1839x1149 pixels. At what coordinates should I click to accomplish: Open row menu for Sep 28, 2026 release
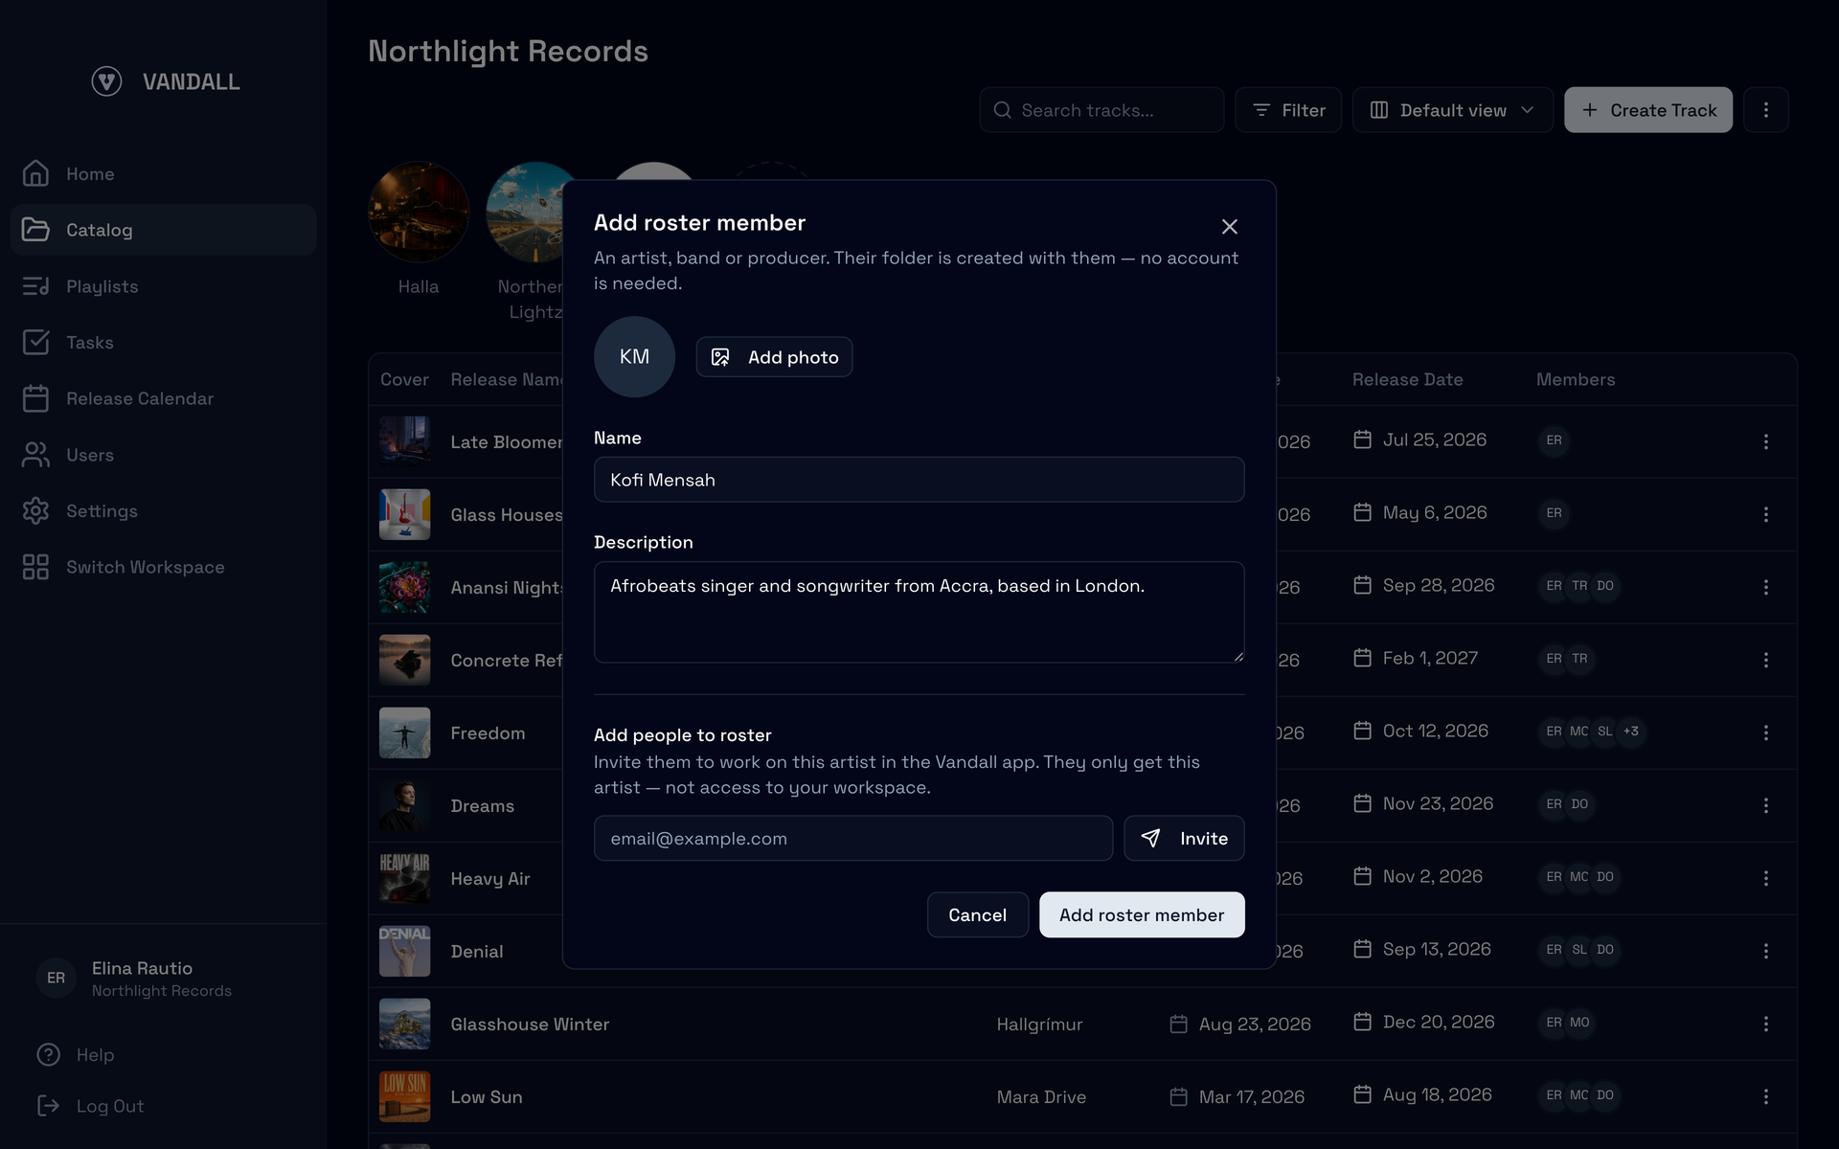(x=1766, y=587)
